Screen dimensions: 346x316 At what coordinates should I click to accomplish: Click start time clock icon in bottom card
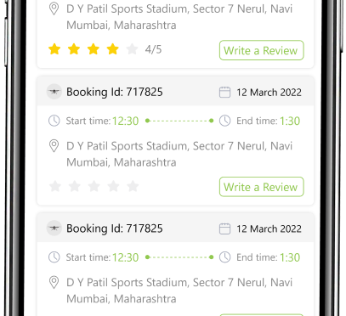coord(54,257)
